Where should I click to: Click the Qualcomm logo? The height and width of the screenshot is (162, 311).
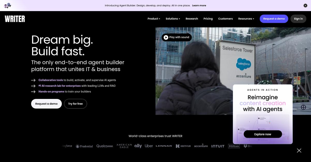(105, 146)
